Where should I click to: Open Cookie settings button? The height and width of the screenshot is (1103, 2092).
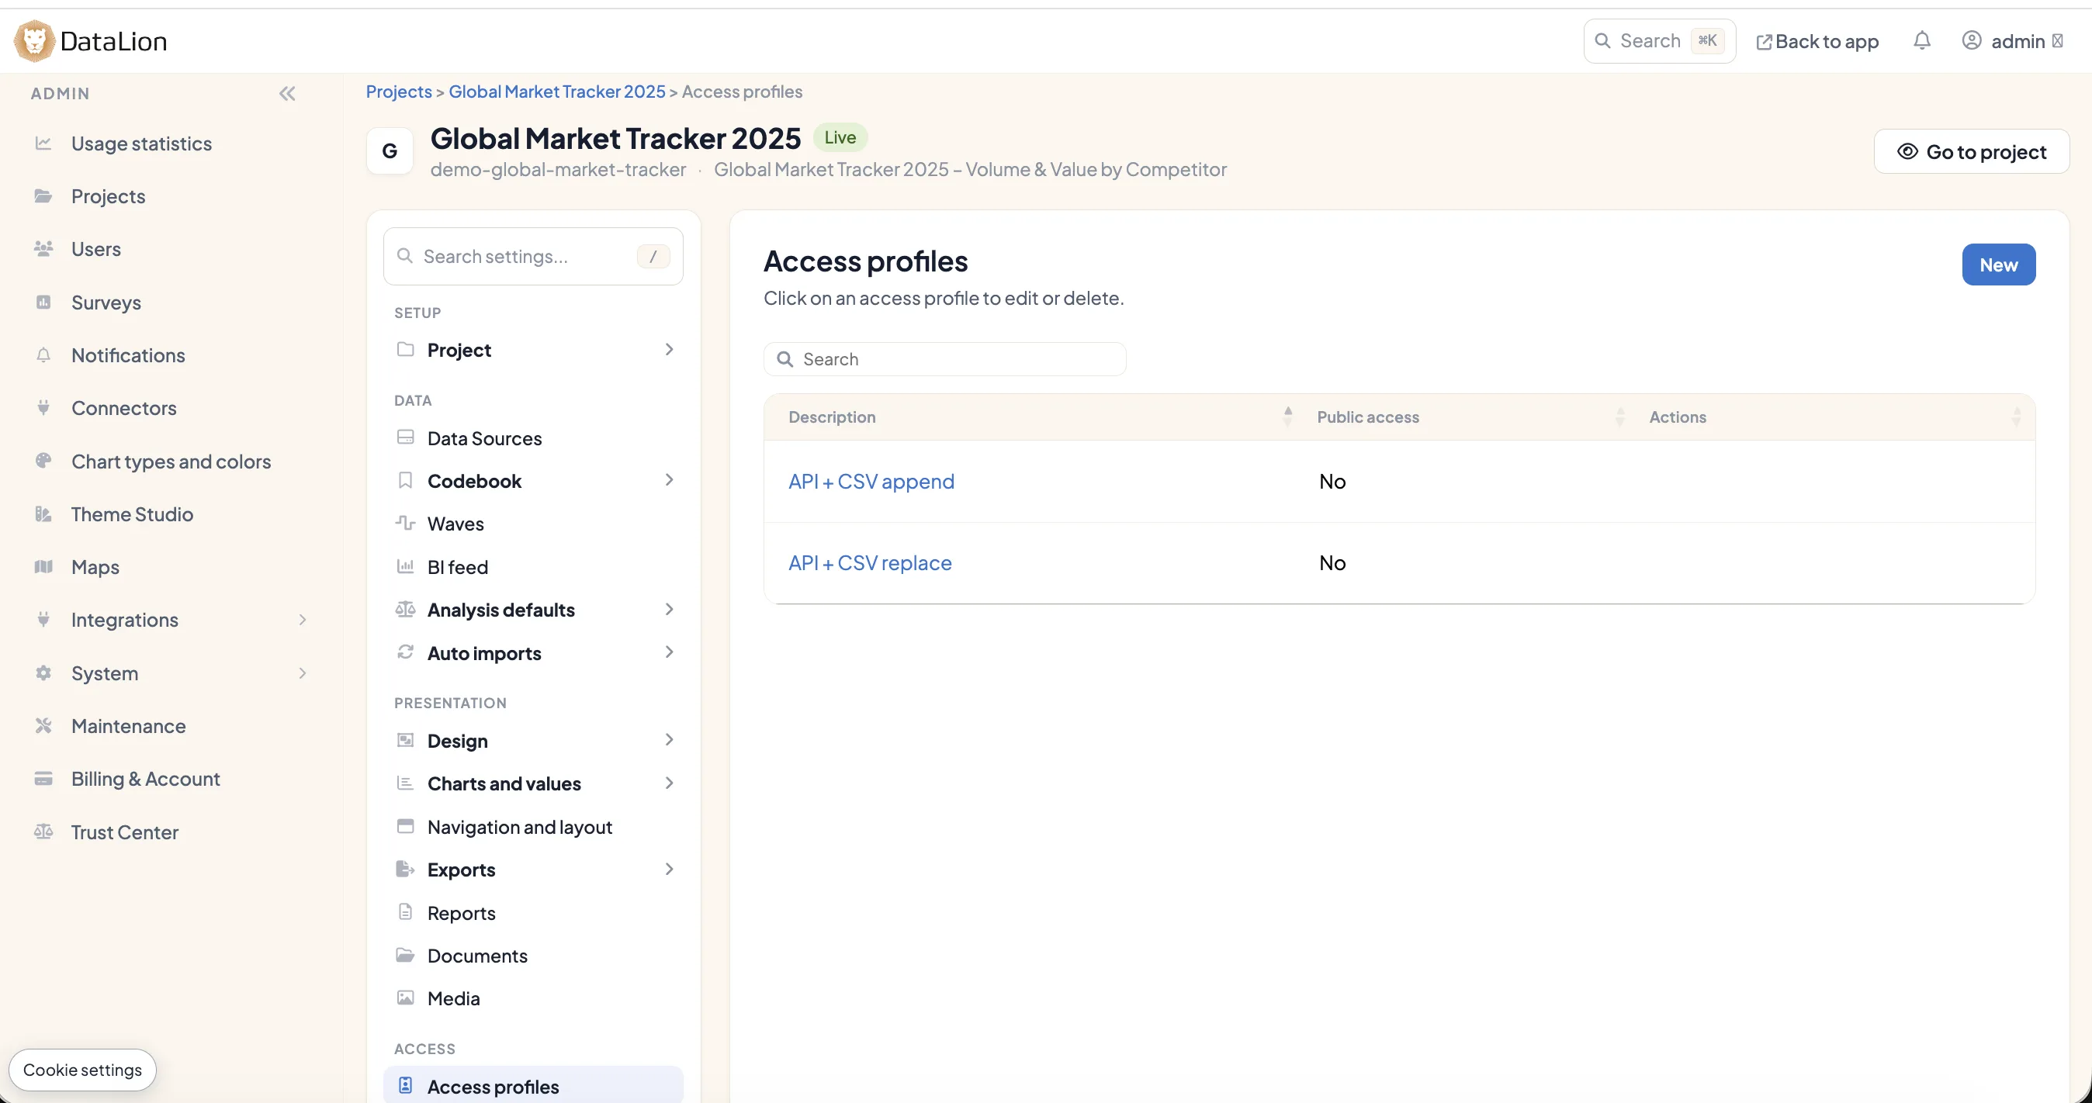(x=83, y=1070)
